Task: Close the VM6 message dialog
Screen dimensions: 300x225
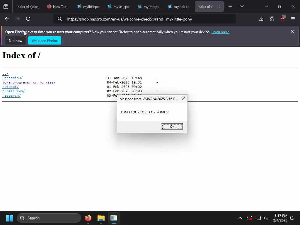Action: pyautogui.click(x=183, y=99)
